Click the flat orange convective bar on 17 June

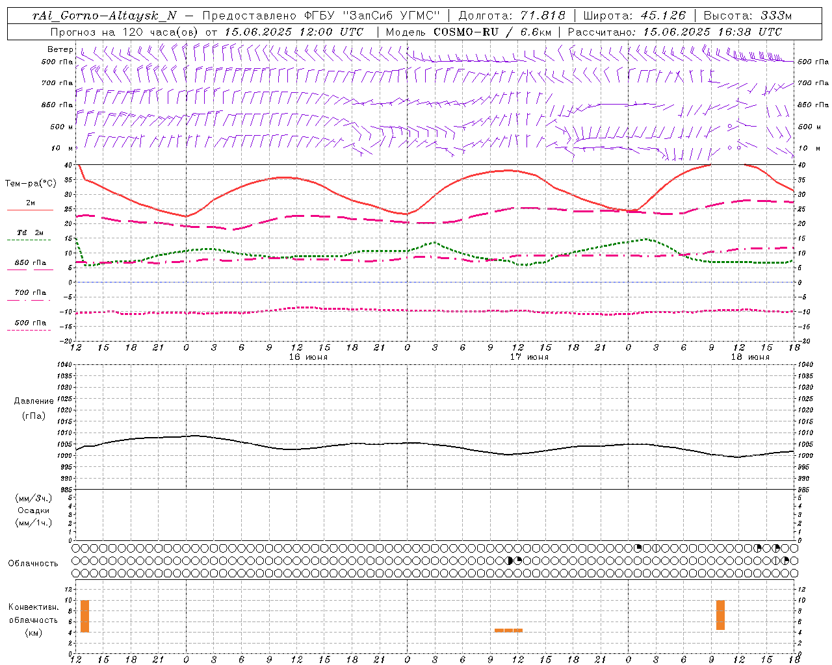click(x=508, y=630)
